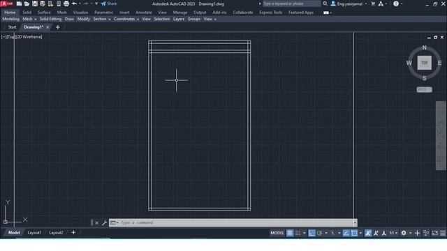The width and height of the screenshot is (447, 251).
Task: Switch to the Start file tab
Action: 13,27
